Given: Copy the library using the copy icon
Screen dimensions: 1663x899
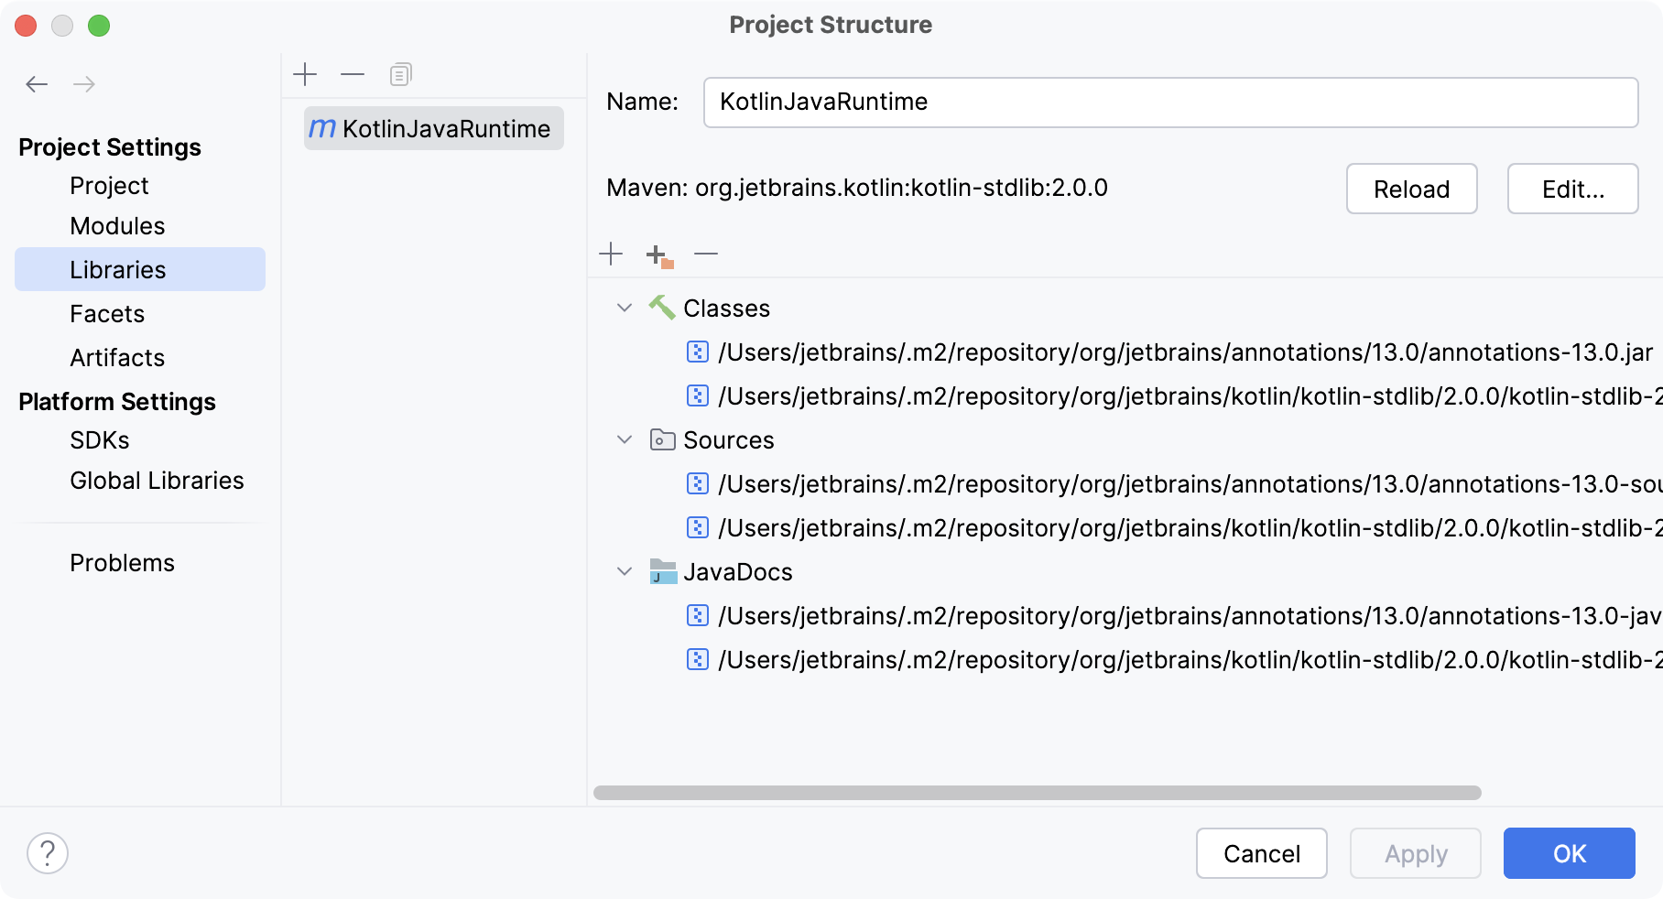Looking at the screenshot, I should pos(399,73).
